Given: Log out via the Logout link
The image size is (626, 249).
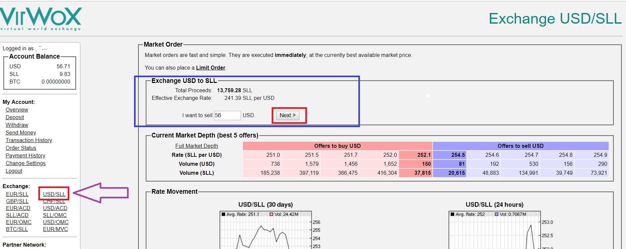Looking at the screenshot, I should coord(14,171).
